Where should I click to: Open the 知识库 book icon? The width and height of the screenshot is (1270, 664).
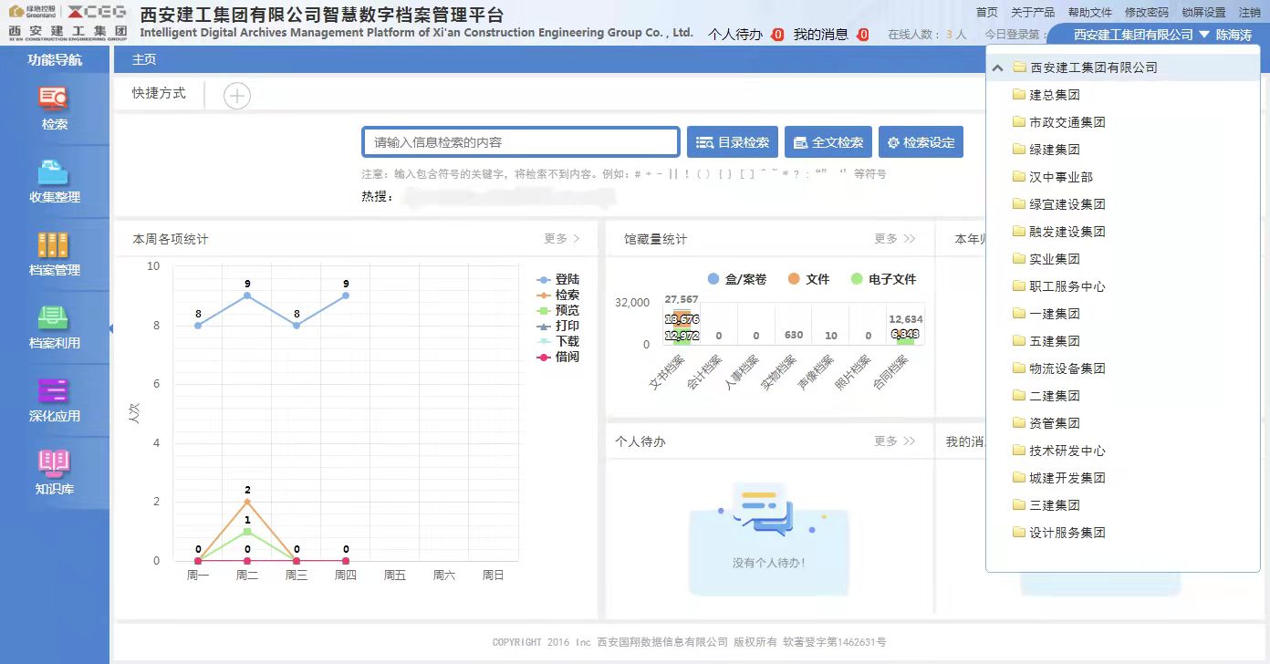point(54,463)
